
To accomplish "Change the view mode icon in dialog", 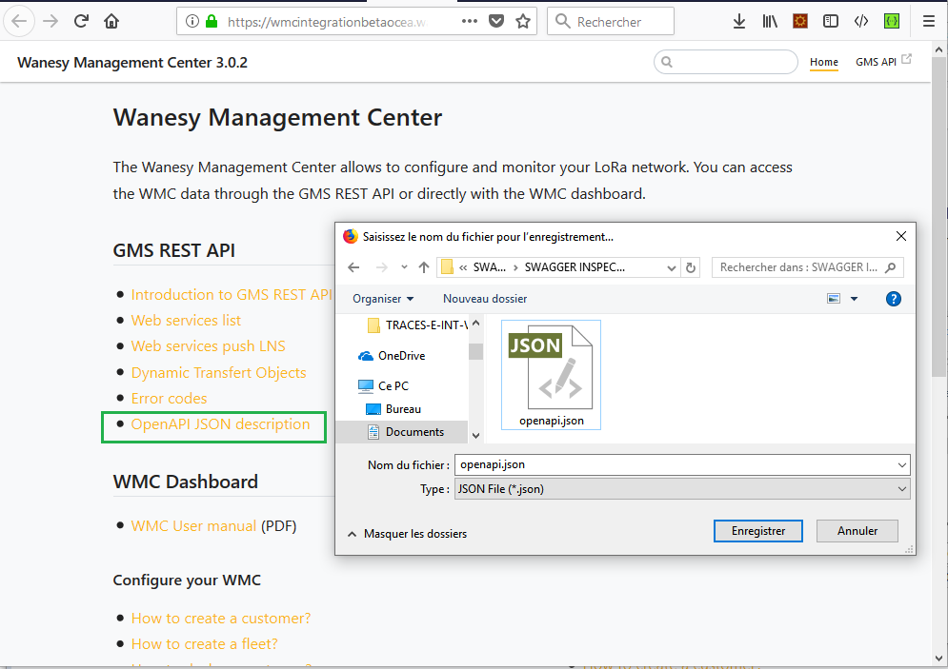I will [834, 298].
